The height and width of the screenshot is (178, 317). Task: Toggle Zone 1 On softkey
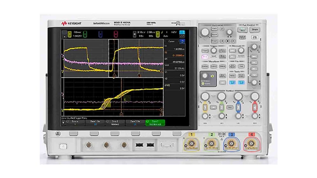(95, 123)
